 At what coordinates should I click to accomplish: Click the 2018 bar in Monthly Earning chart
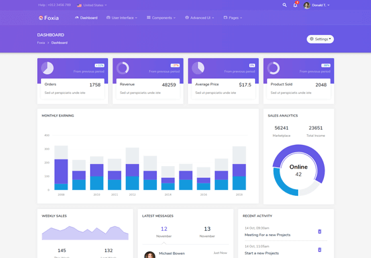coord(239,168)
